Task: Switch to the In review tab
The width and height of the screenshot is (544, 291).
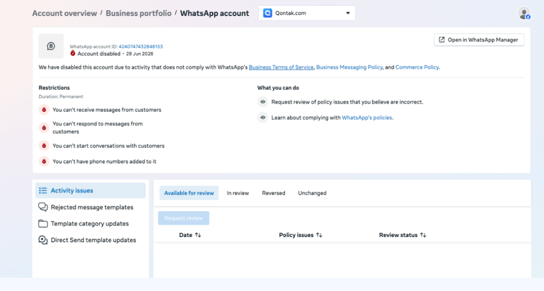Action: pos(238,193)
